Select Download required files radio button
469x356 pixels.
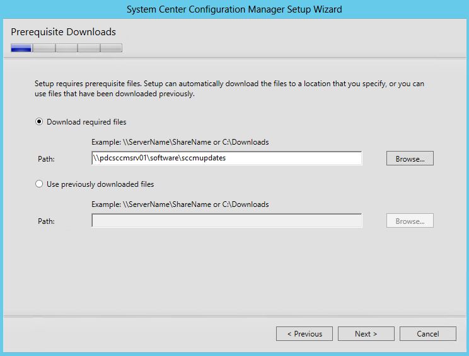coord(39,122)
